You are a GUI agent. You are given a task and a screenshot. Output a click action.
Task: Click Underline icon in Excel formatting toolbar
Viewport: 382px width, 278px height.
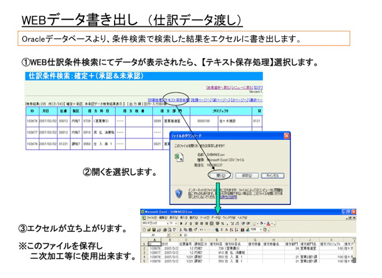click(x=191, y=224)
